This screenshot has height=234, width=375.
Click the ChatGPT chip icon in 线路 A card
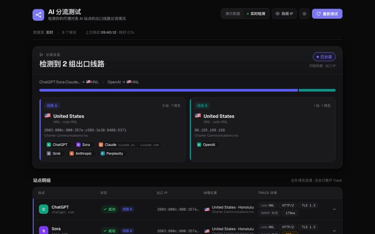49,145
